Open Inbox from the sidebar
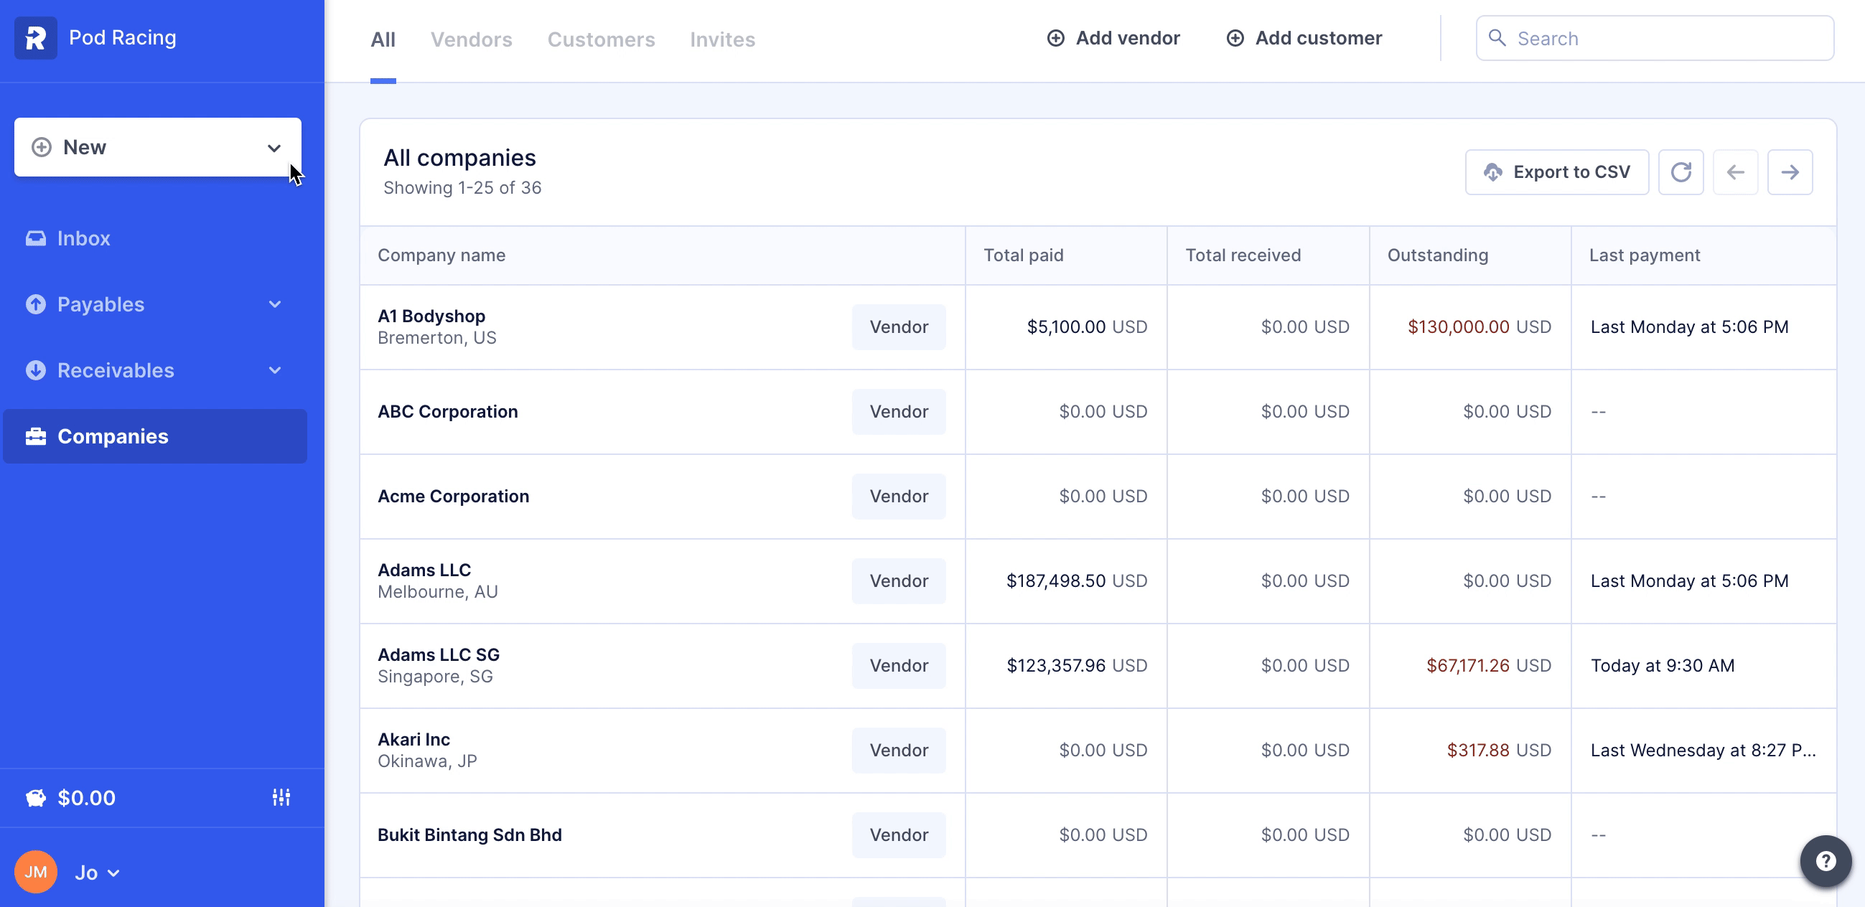Viewport: 1865px width, 907px height. 83,238
